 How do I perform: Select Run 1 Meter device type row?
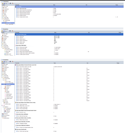coord(69,9)
